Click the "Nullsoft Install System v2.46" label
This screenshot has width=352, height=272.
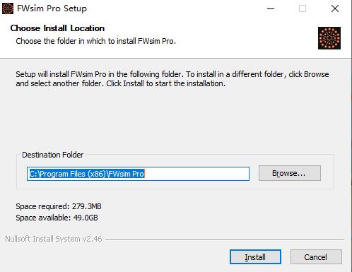click(x=54, y=239)
